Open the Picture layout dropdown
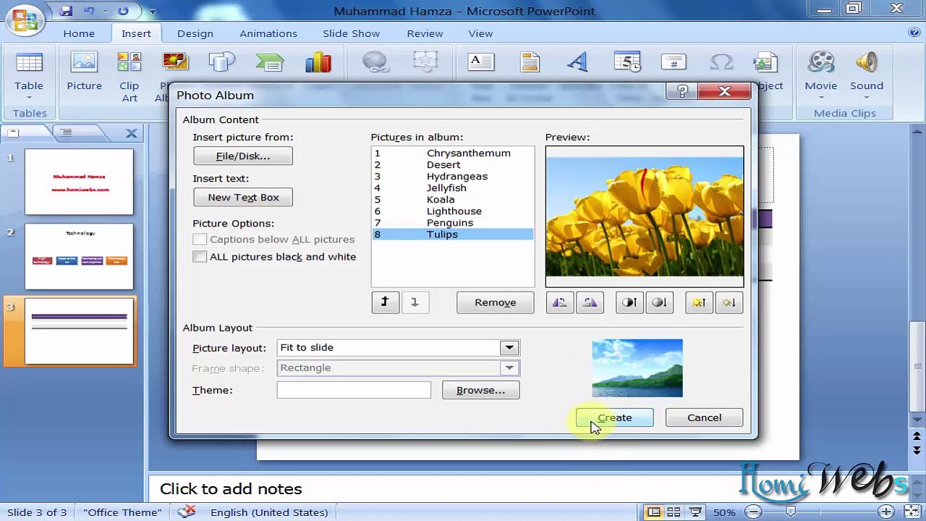The image size is (926, 521). (509, 348)
